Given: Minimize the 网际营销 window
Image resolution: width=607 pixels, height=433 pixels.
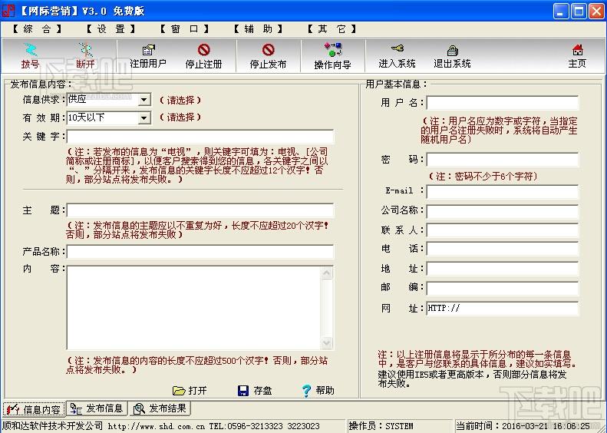Looking at the screenshot, I should (x=560, y=11).
